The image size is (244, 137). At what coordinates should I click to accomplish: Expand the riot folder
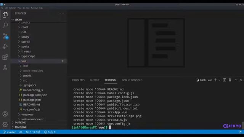39,32
